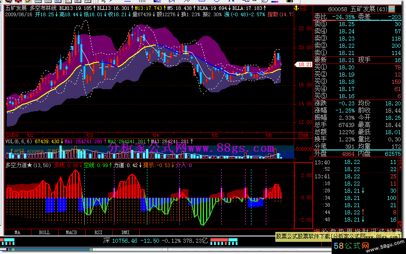Click the 换手 1.23% turnover value
406x254 pixels.
pyautogui.click(x=347, y=140)
